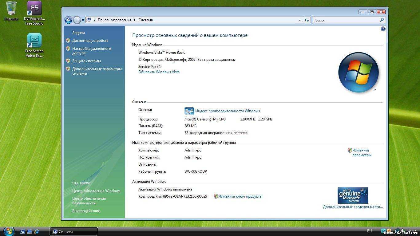Viewport: 420px width, 236px height.
Task: Click the RU language indicator
Action: pyautogui.click(x=369, y=231)
